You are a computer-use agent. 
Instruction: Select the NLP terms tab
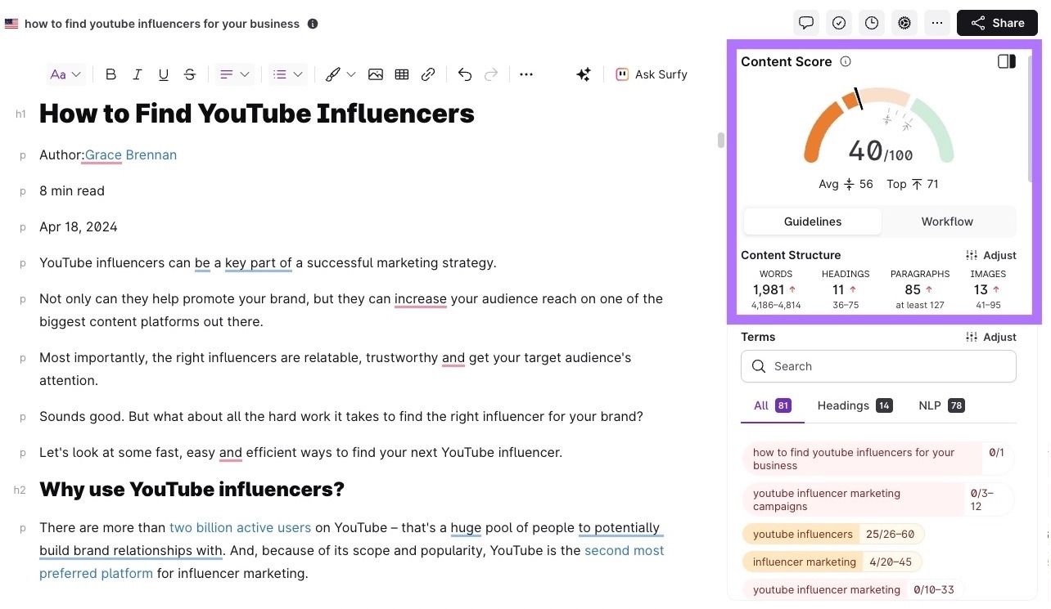click(940, 405)
